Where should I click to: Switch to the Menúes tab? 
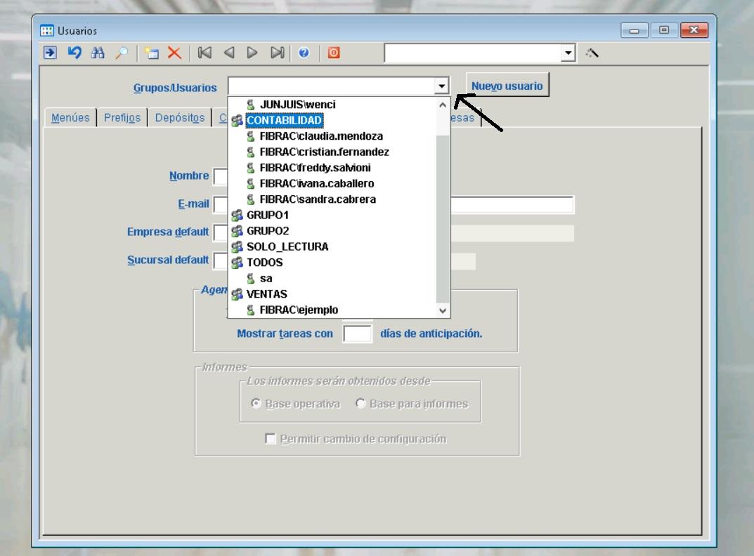click(x=70, y=118)
